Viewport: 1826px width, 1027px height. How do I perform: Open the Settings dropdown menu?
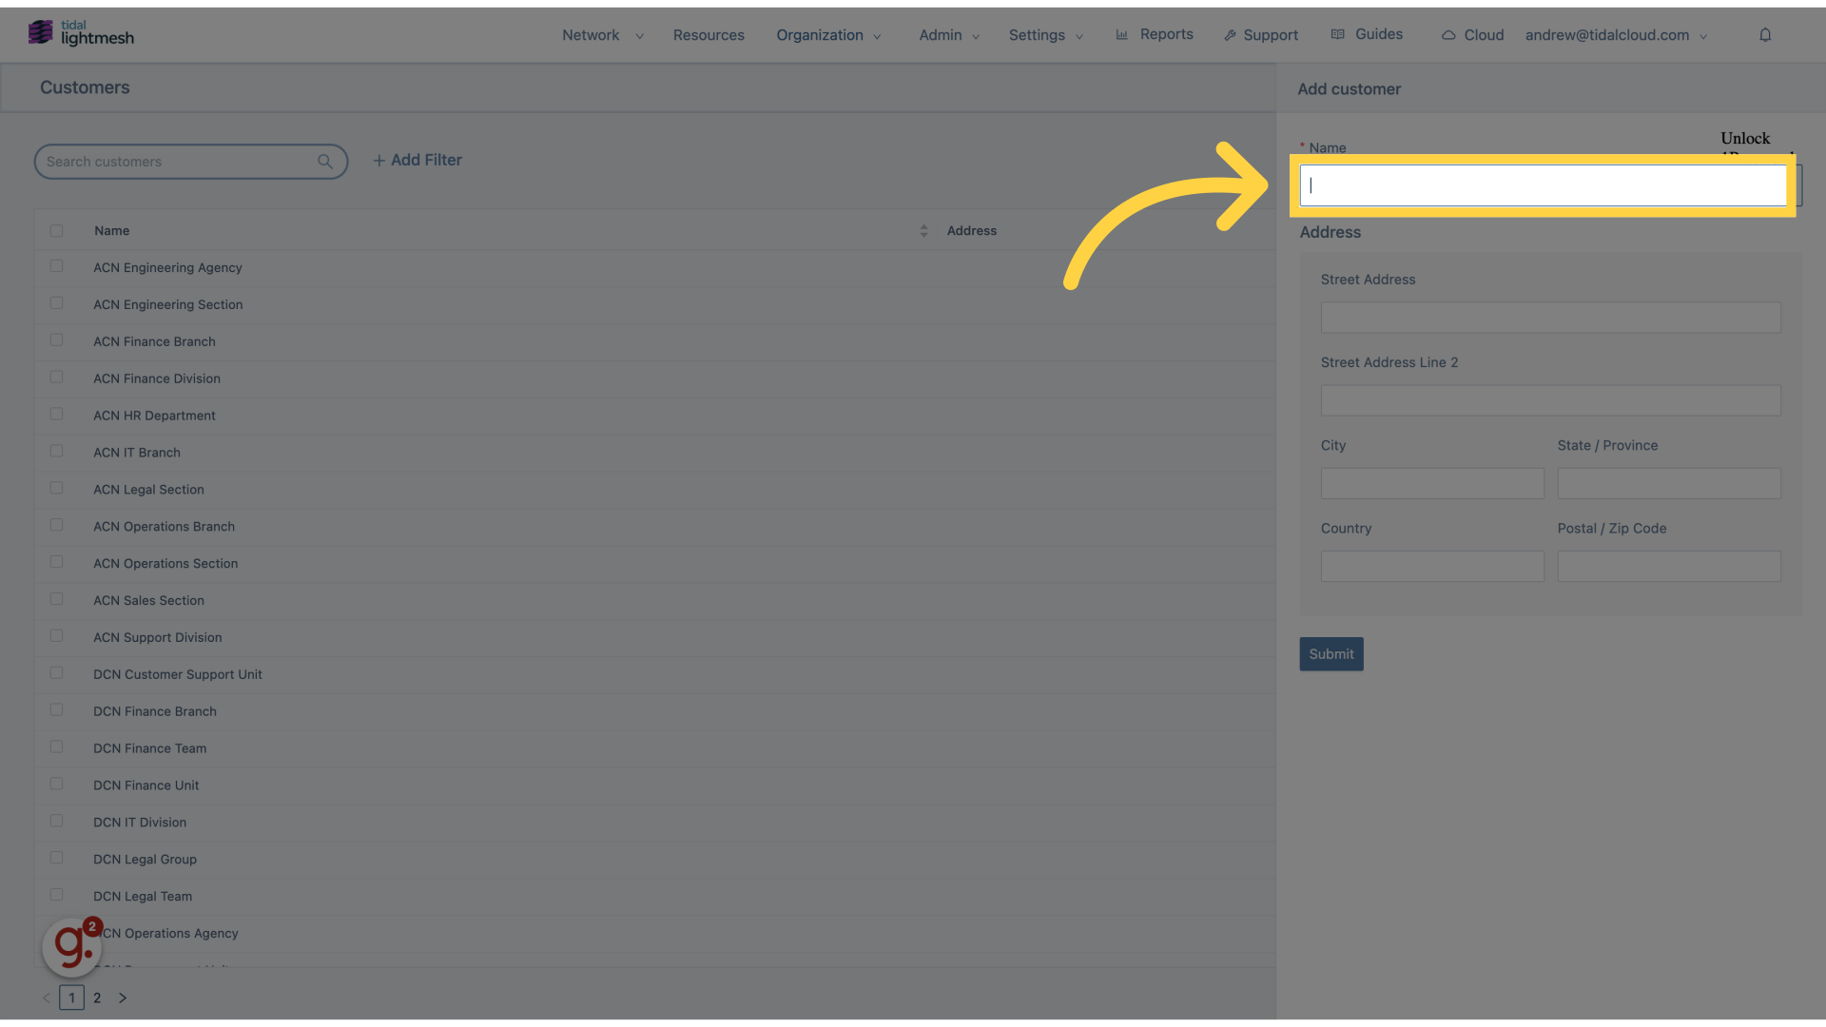tap(1046, 34)
